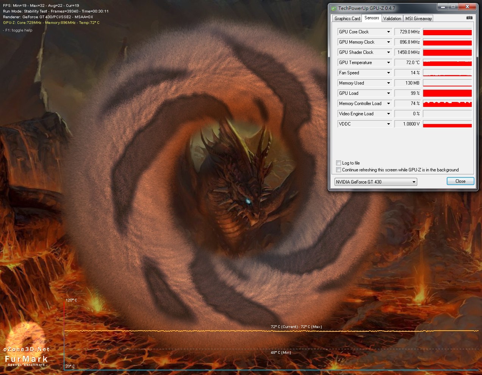The width and height of the screenshot is (482, 375).
Task: Open the Validation tab
Action: point(392,18)
